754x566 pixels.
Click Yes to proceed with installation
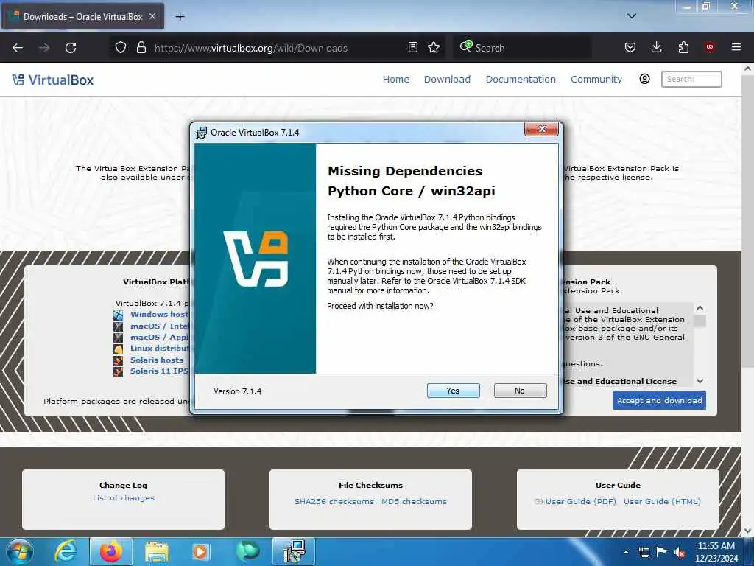click(453, 391)
